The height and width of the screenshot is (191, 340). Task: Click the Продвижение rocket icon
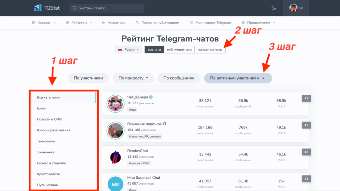(x=243, y=23)
